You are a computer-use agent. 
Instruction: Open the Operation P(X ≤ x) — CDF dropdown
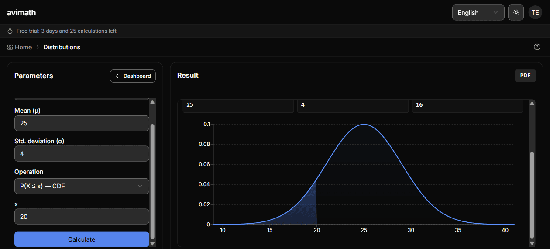tap(82, 186)
